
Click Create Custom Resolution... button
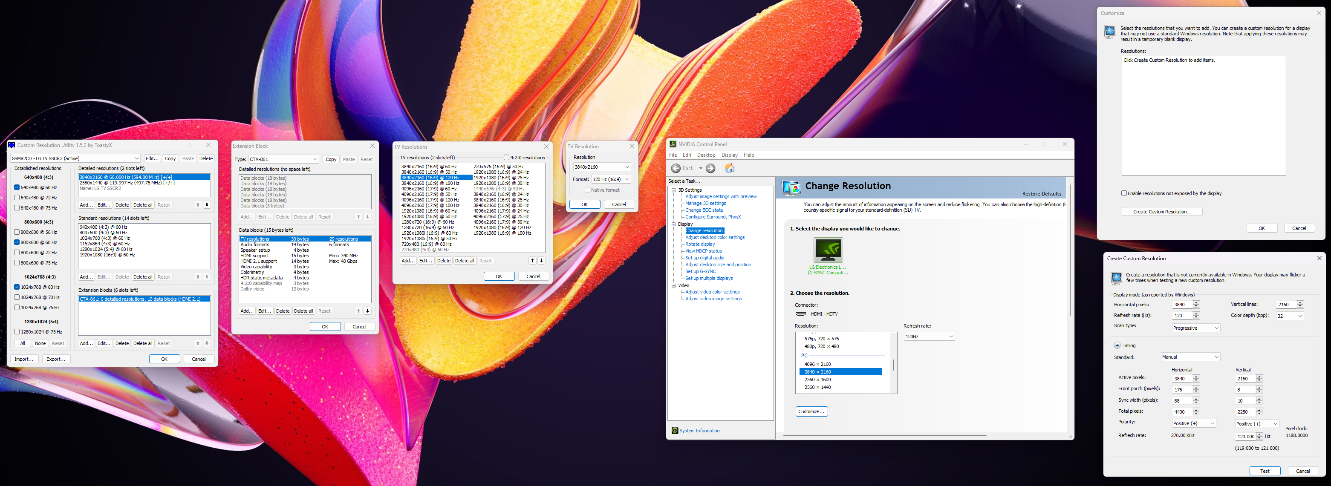(x=1161, y=212)
